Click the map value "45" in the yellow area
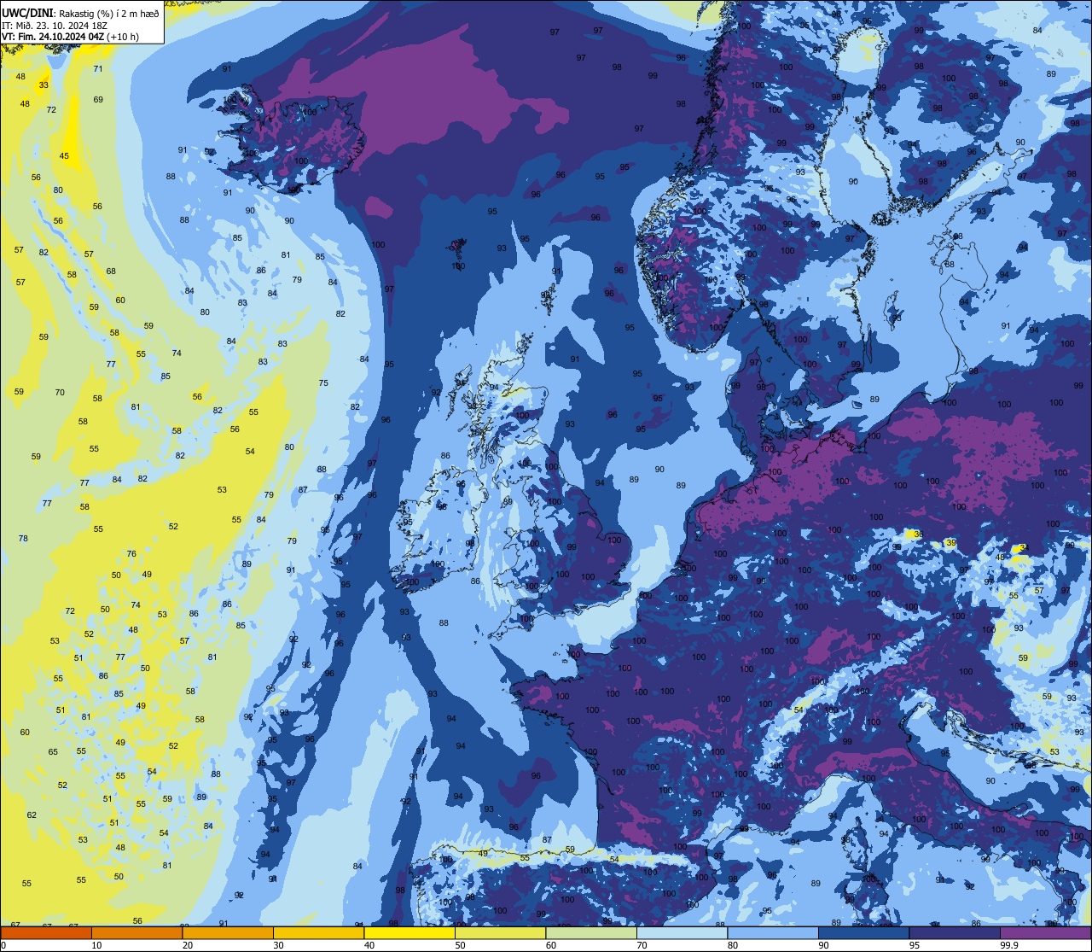The height and width of the screenshot is (952, 1092). coord(64,156)
